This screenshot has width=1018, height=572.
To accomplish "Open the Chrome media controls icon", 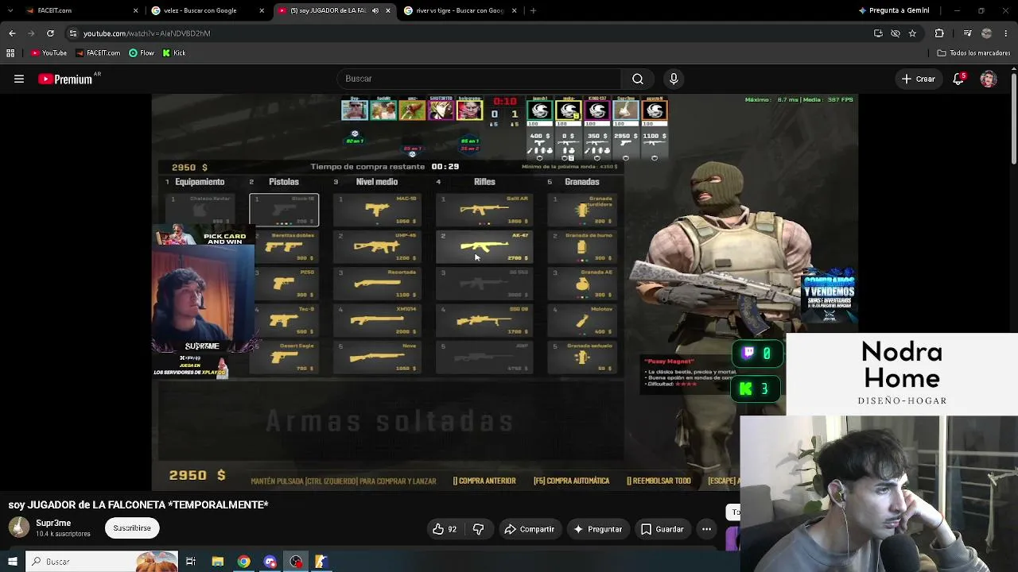I will (x=967, y=33).
